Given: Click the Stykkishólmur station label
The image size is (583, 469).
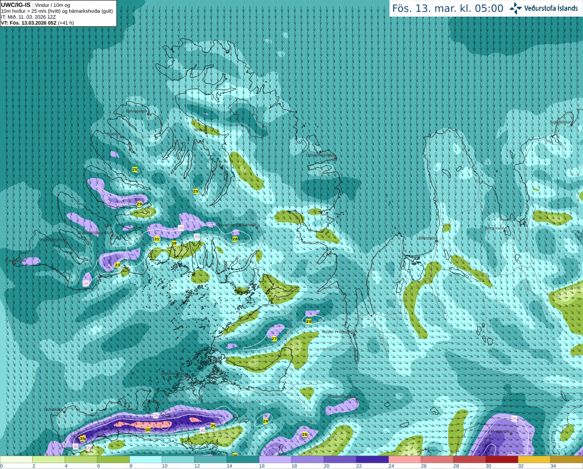Looking at the screenshot, I should [x=174, y=373].
